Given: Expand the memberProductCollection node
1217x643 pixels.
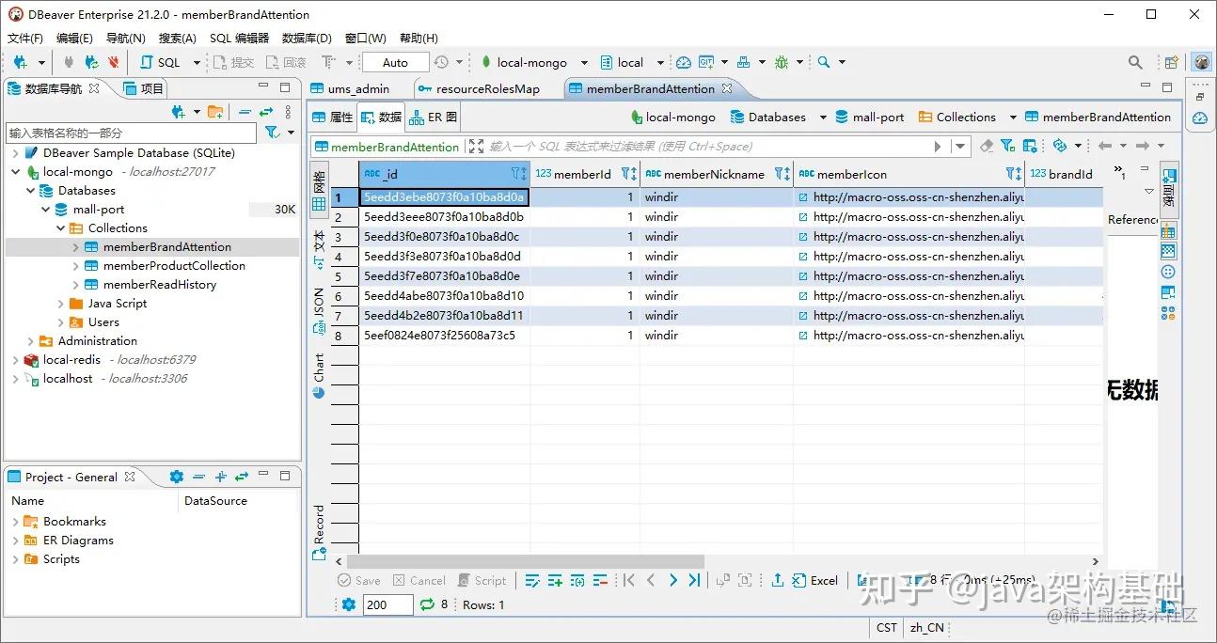Looking at the screenshot, I should tap(75, 265).
